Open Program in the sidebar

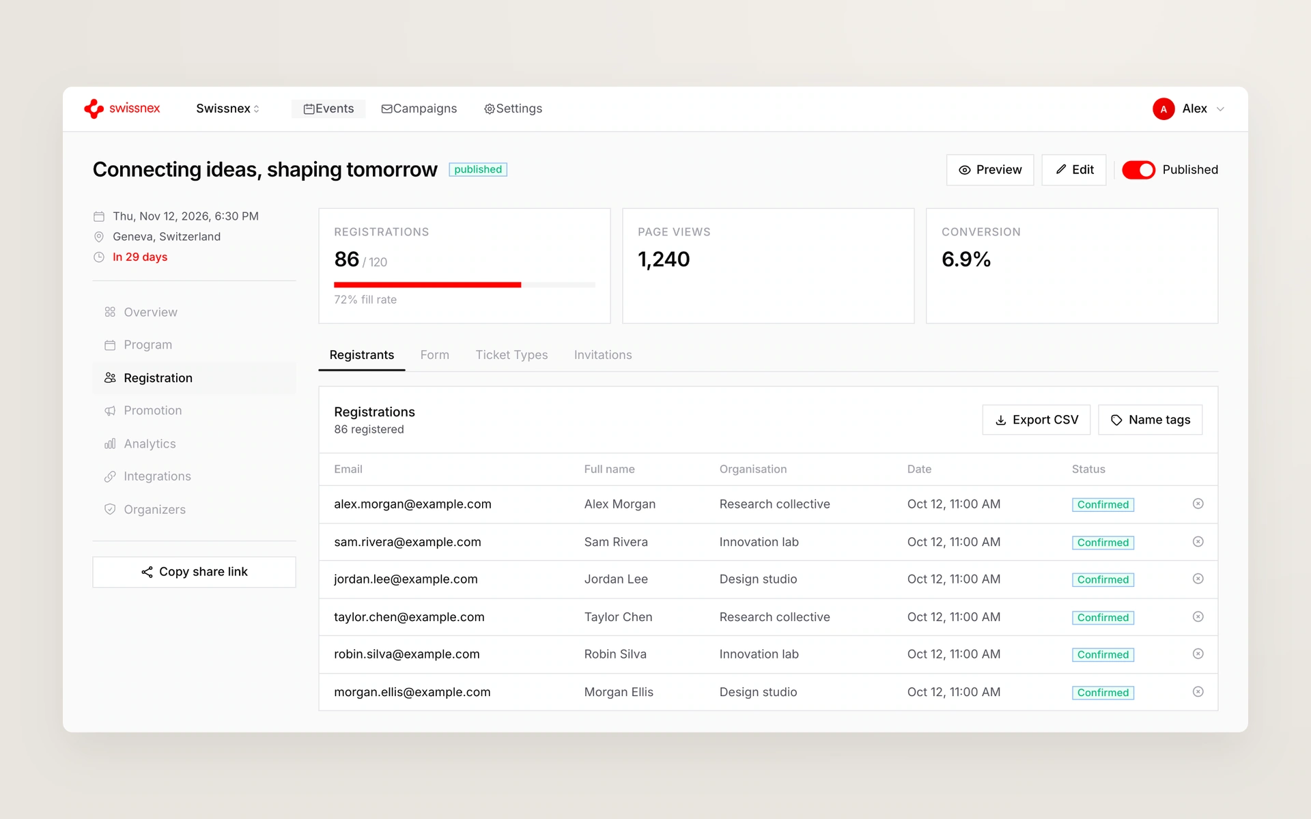(194, 345)
